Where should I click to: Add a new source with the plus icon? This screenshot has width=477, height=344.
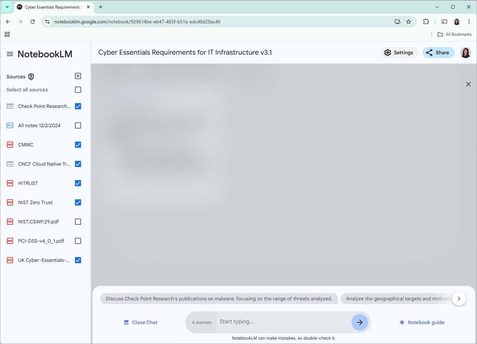coord(78,76)
